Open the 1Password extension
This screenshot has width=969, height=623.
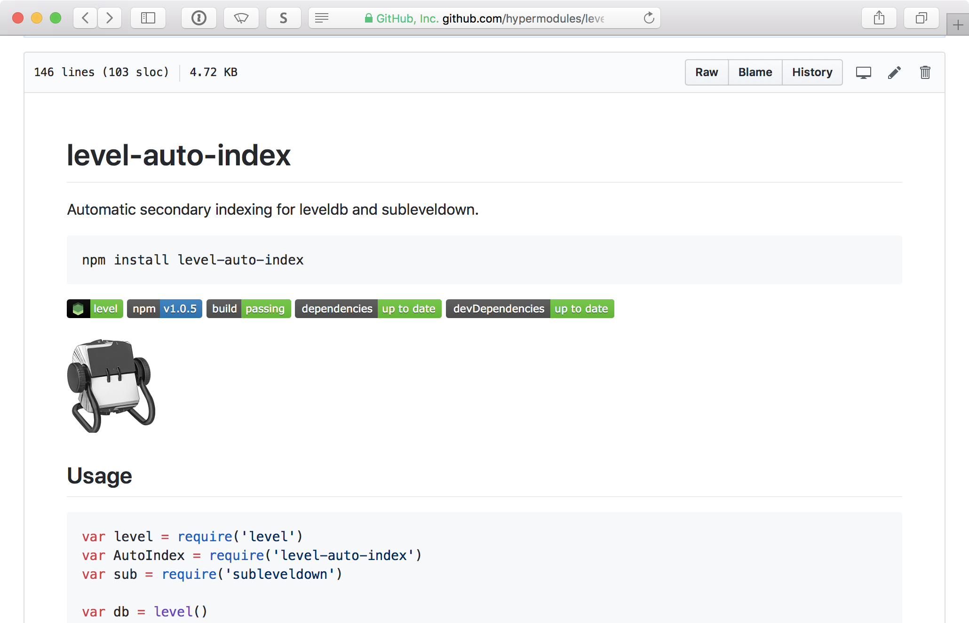pos(199,18)
